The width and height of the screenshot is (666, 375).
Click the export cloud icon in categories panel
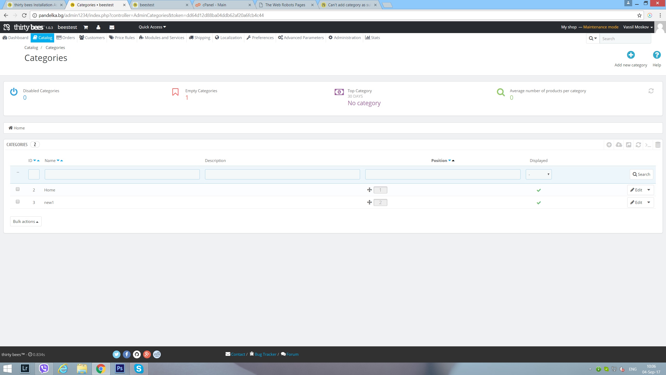(619, 145)
